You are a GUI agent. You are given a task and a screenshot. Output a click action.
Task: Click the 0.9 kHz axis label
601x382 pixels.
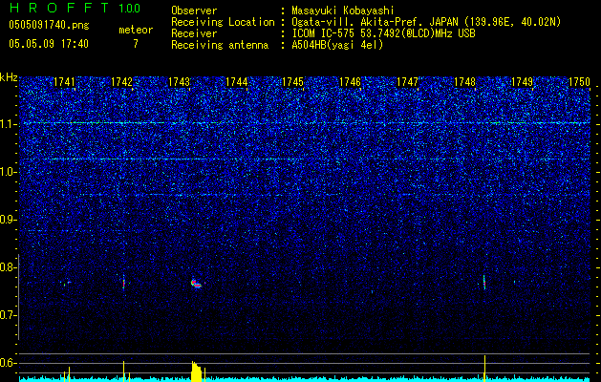click(8, 220)
